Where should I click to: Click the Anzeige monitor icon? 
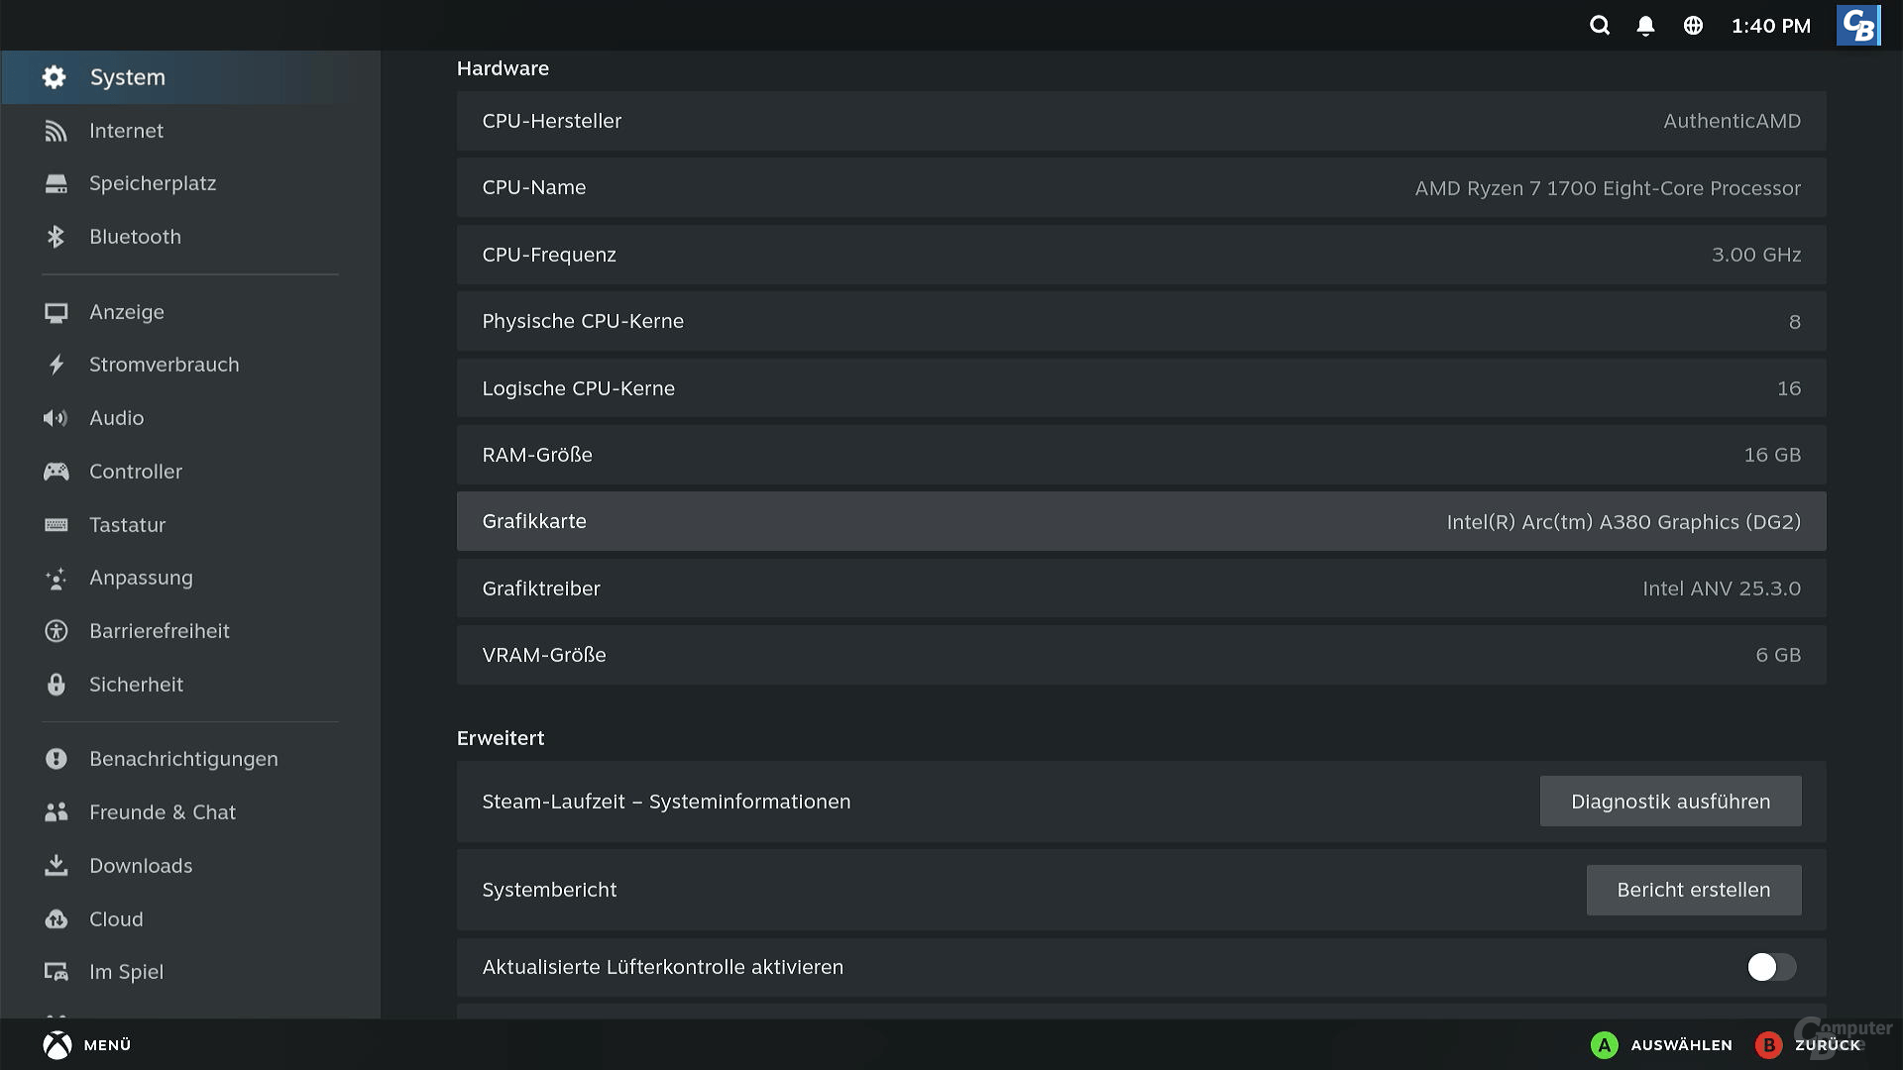[56, 312]
